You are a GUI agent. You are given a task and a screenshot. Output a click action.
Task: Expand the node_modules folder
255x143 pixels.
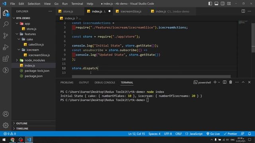tap(17, 60)
